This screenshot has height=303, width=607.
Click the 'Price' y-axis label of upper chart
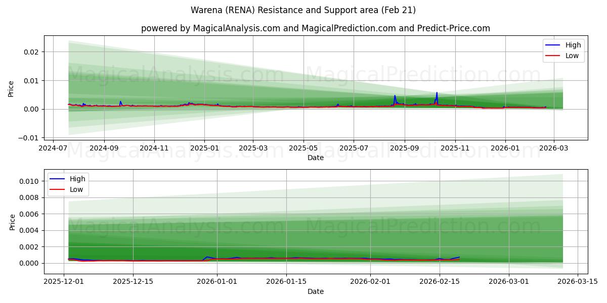(11, 88)
